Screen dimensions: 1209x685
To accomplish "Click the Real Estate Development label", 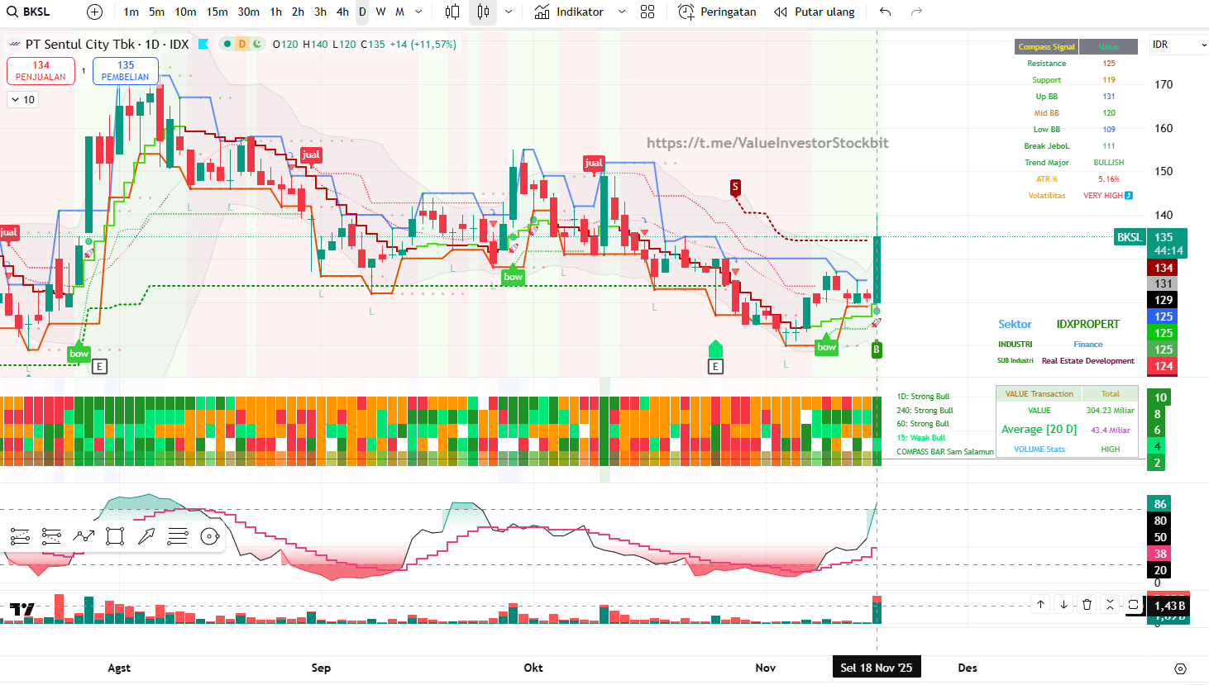I will (x=1087, y=361).
